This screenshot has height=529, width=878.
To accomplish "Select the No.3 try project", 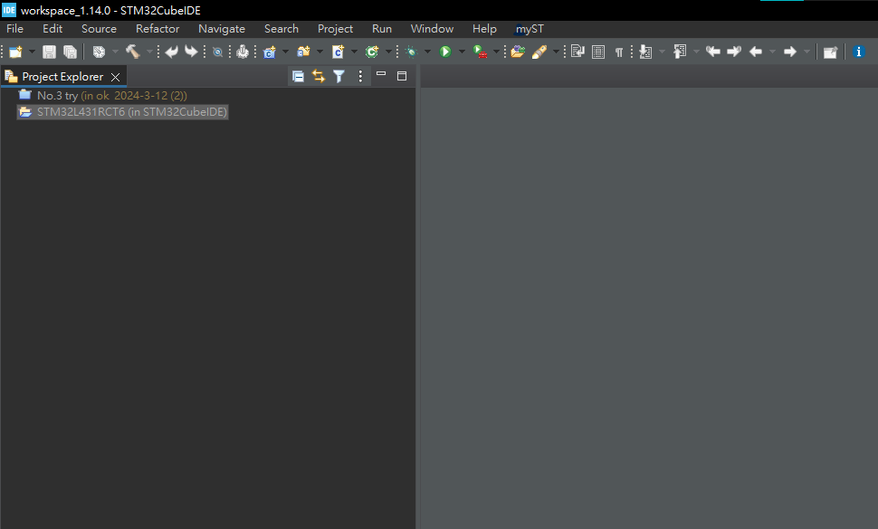I will pyautogui.click(x=103, y=96).
